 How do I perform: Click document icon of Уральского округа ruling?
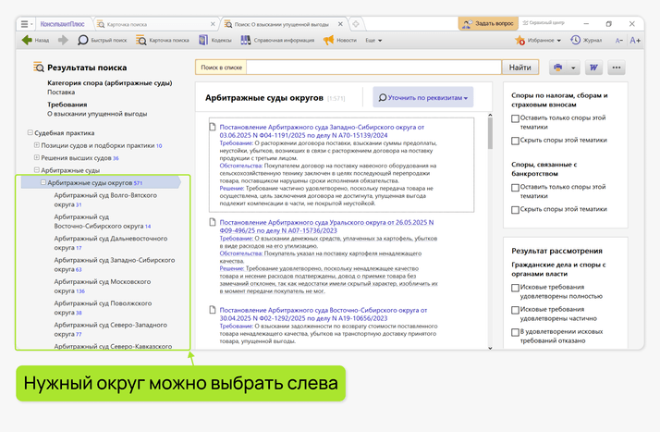[x=213, y=222]
